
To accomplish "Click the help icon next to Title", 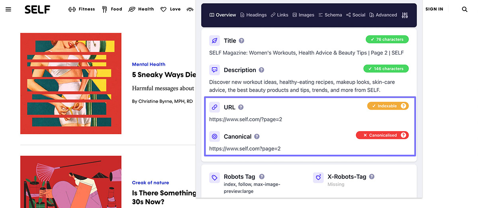I will (241, 41).
